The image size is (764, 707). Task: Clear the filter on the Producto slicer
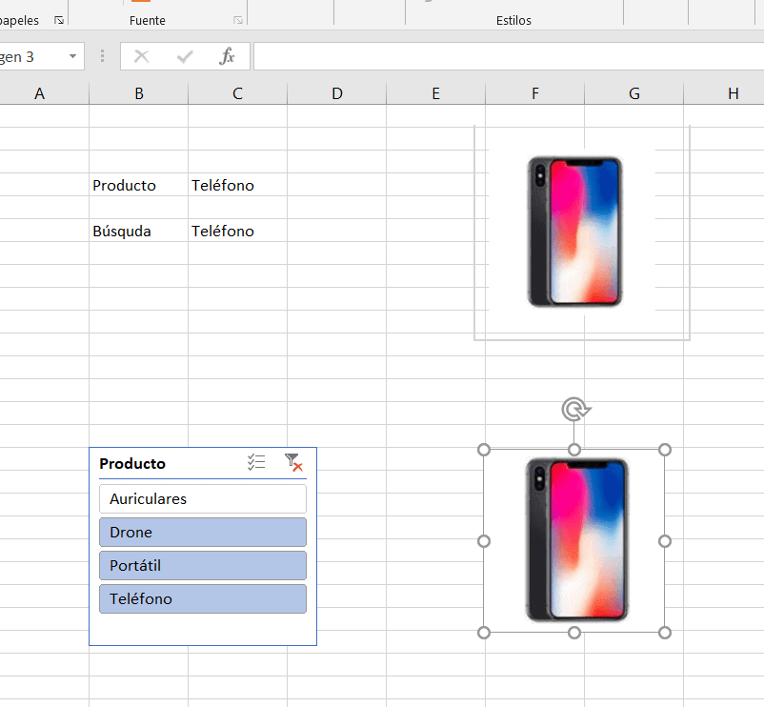point(293,462)
